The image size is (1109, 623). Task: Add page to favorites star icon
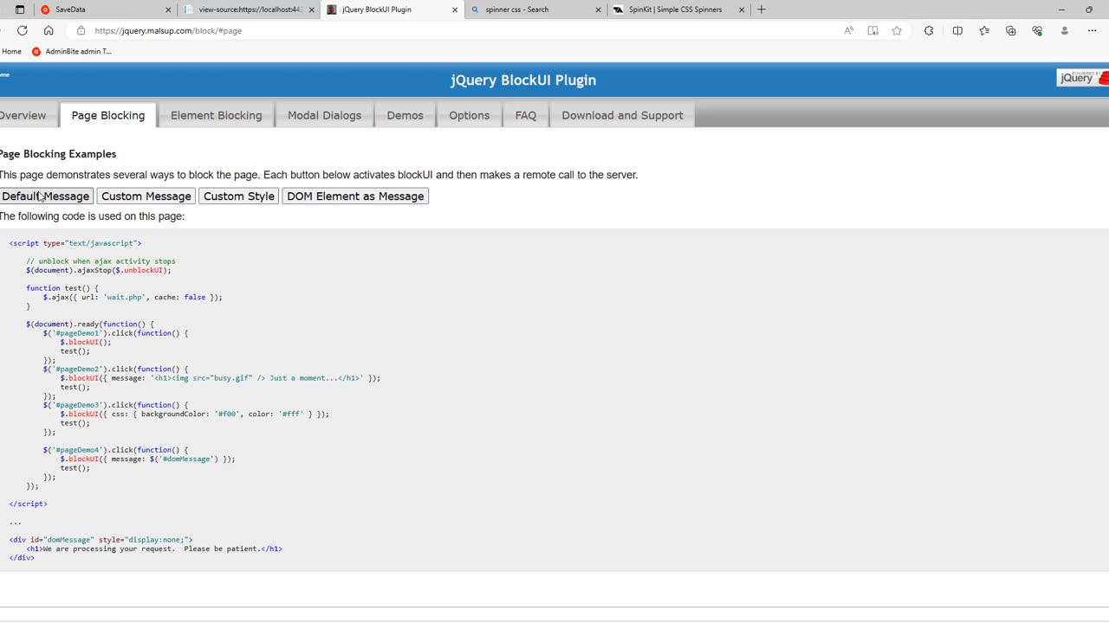[x=897, y=30]
